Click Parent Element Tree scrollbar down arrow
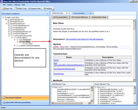The image size is (138, 110). 135,103
